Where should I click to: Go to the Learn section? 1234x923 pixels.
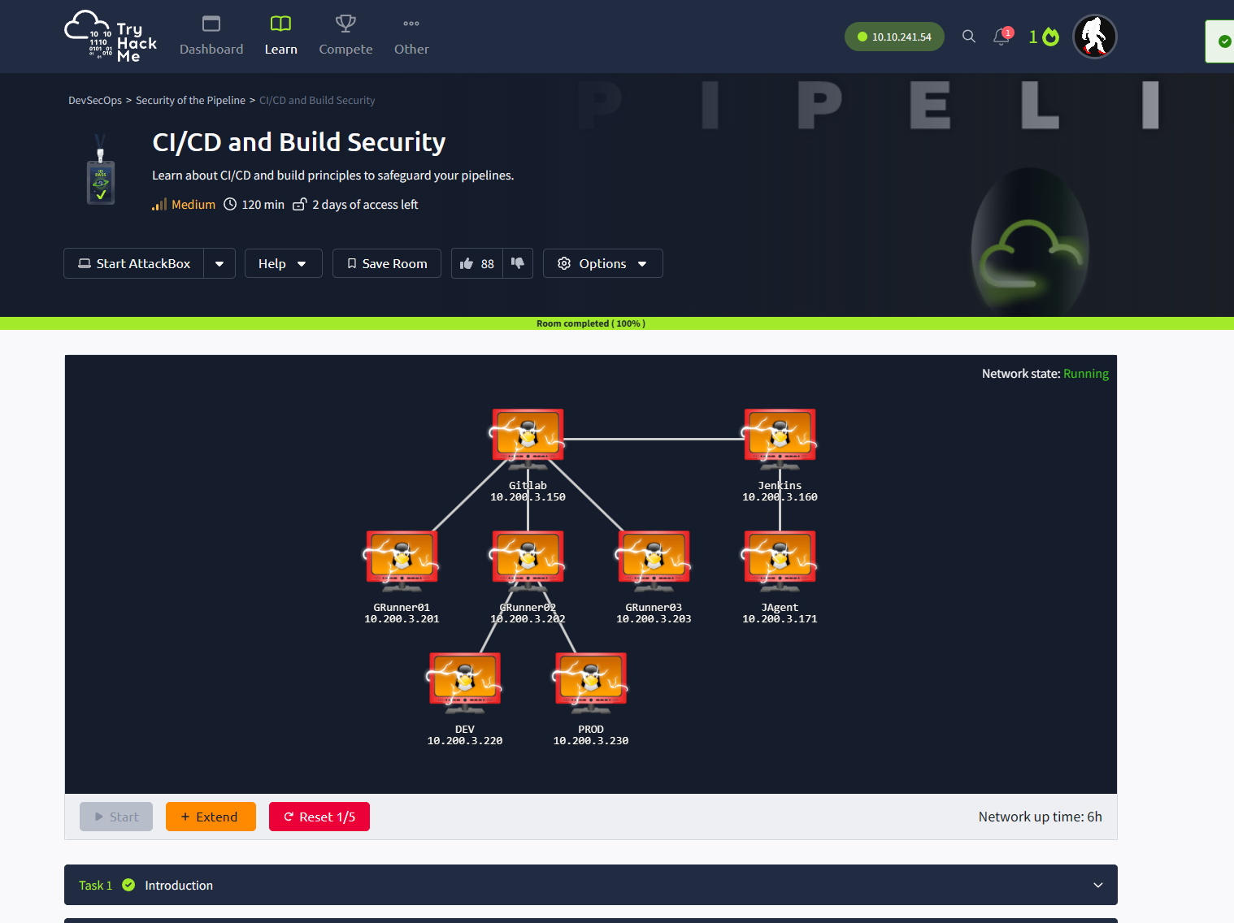coord(280,37)
